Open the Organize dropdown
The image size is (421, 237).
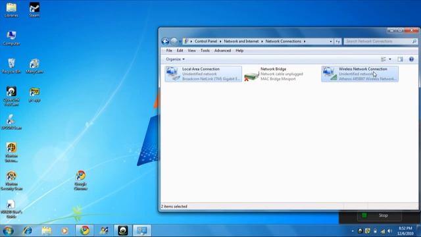(175, 59)
